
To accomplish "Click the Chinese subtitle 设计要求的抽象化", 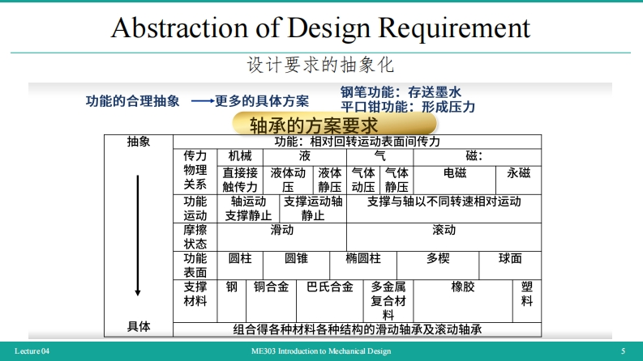I will [x=320, y=65].
